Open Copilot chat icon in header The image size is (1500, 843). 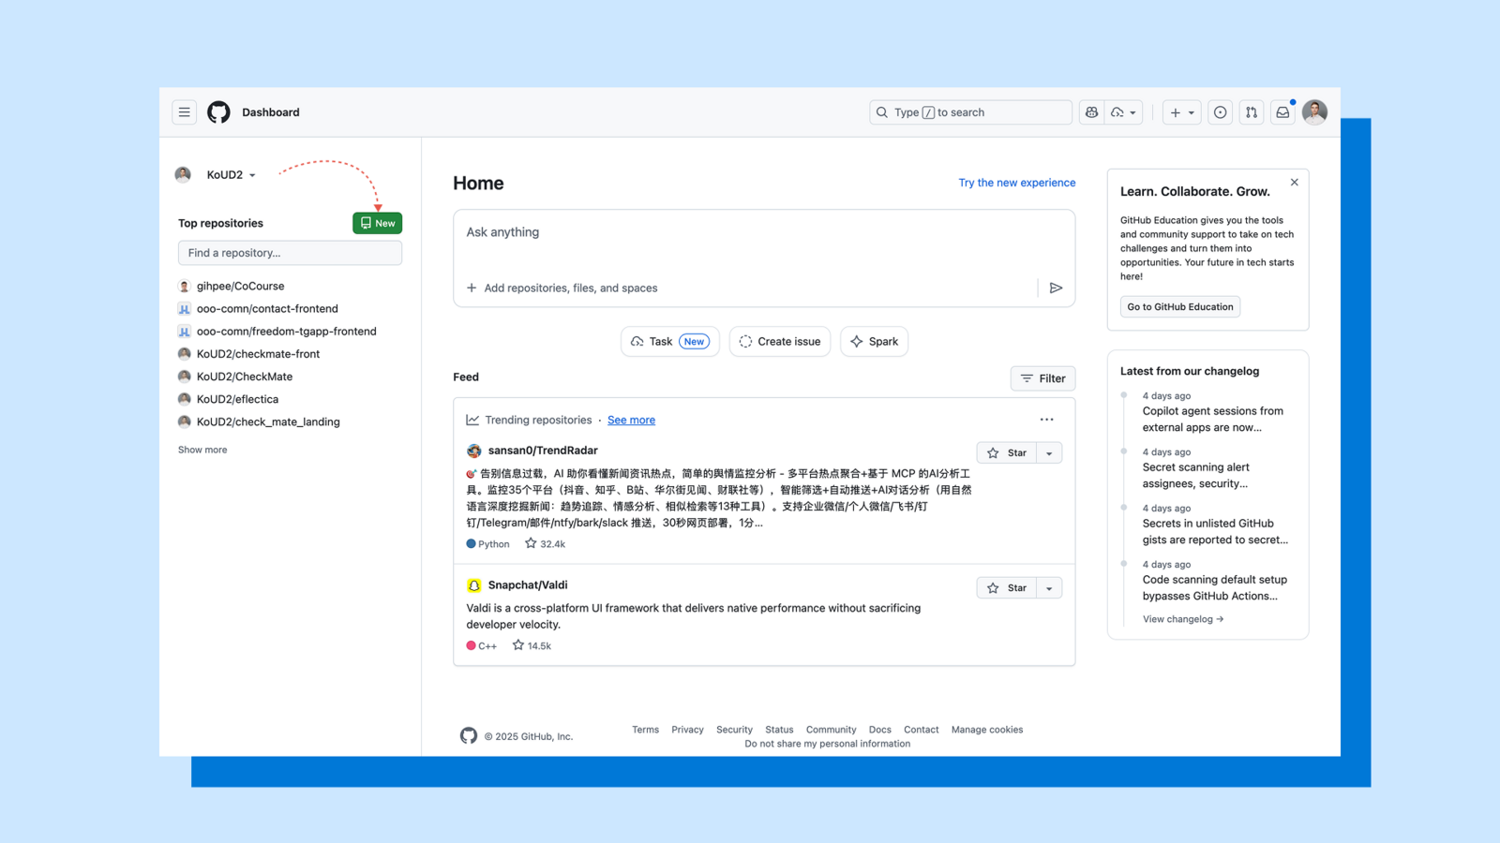[1091, 112]
